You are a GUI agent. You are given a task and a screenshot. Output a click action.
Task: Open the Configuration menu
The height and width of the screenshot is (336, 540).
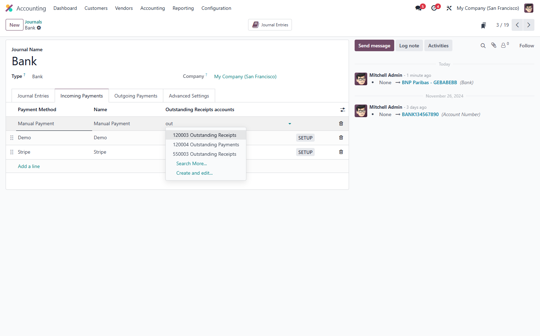click(x=216, y=8)
